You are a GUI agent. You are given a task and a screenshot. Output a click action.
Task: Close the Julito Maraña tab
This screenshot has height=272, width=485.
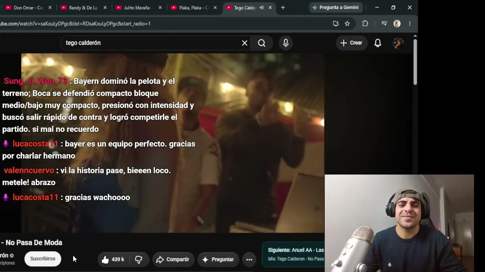[x=160, y=8]
